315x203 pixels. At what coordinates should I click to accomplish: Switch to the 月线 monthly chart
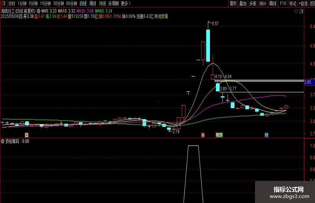[x=102, y=3]
